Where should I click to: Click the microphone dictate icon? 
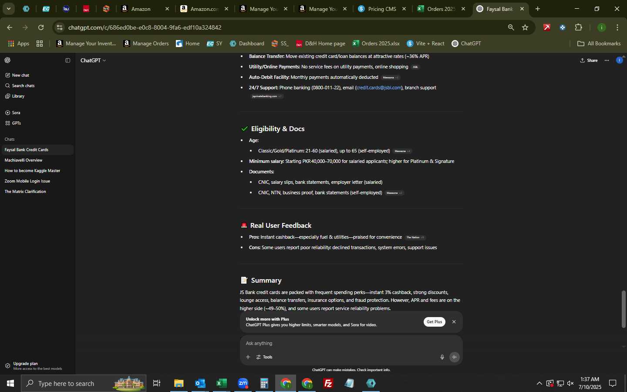[442, 357]
